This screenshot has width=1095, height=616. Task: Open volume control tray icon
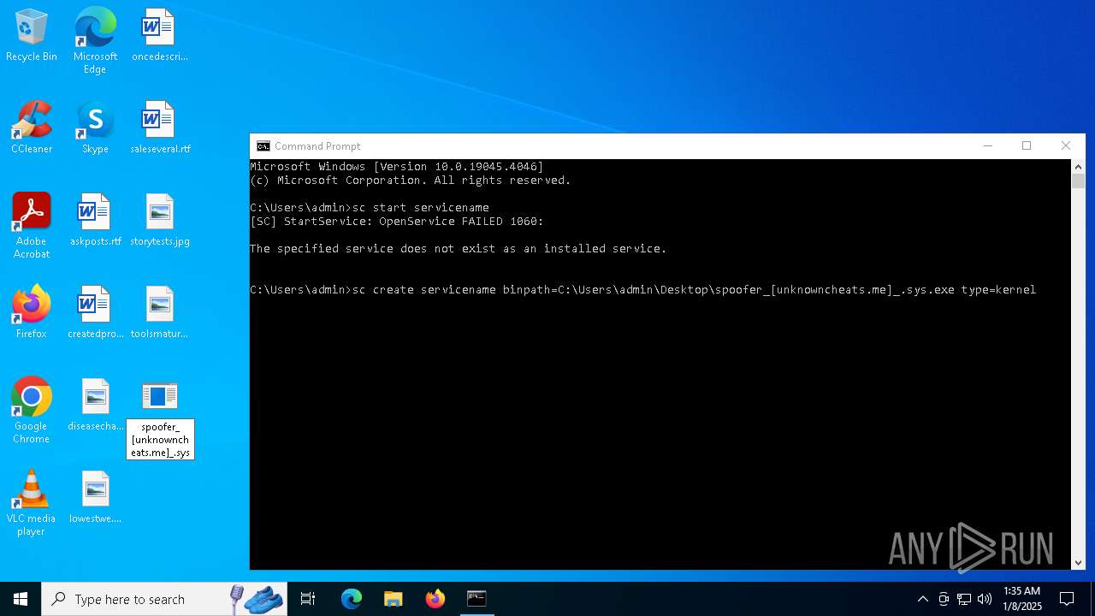(985, 599)
